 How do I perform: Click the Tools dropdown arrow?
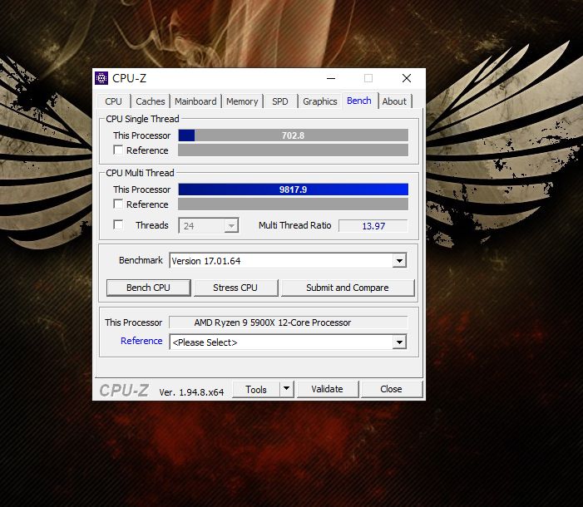pyautogui.click(x=286, y=389)
